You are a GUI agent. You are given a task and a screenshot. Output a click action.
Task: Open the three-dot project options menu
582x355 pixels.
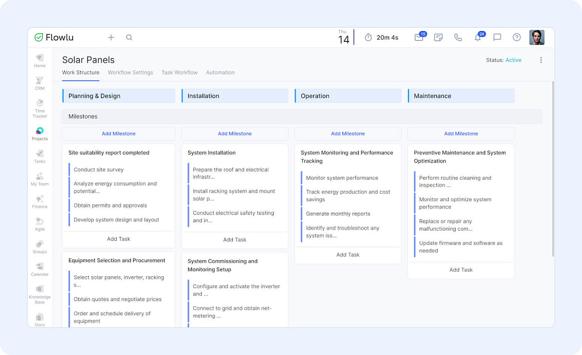click(541, 60)
